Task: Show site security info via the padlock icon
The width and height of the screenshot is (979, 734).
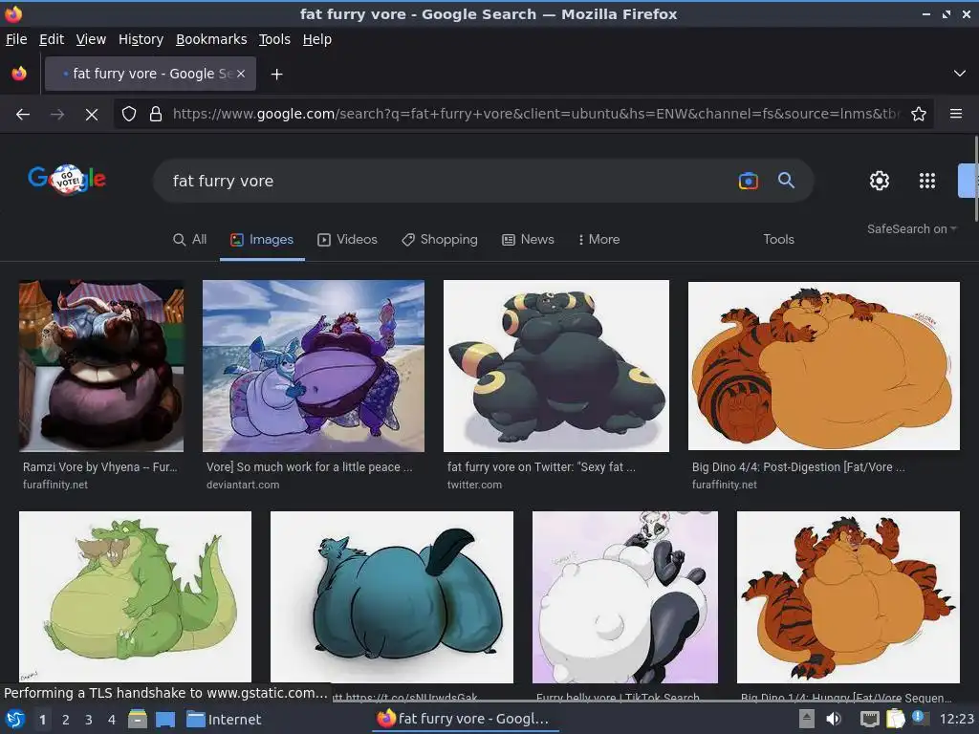Action: 156,115
